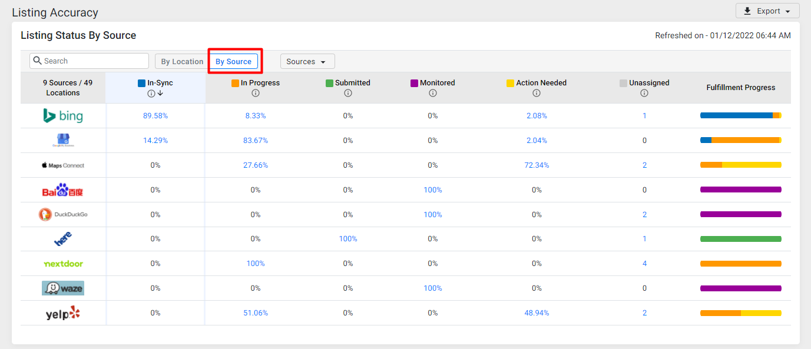
Task: Open DuckDuckGo 100% Monitored link
Action: pos(433,215)
